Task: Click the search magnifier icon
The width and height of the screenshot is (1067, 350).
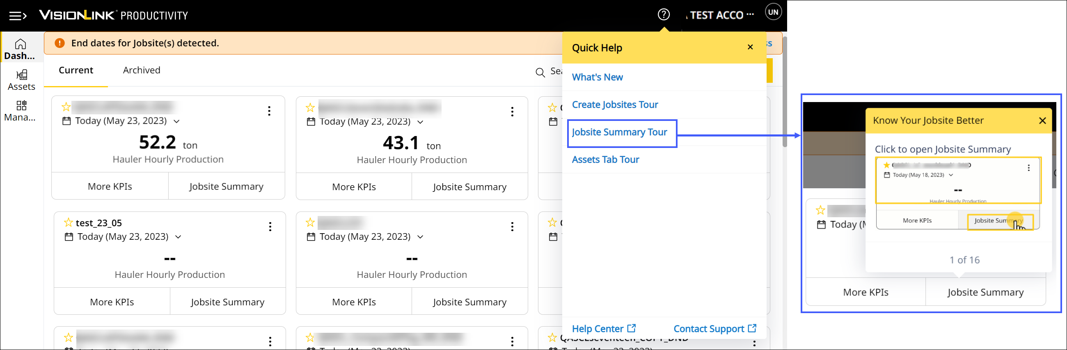Action: coord(540,73)
